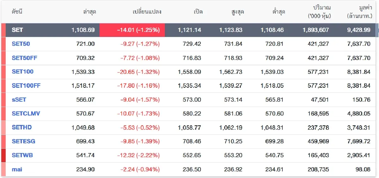
Task: Open the SETHD index page
Action: (x=22, y=127)
